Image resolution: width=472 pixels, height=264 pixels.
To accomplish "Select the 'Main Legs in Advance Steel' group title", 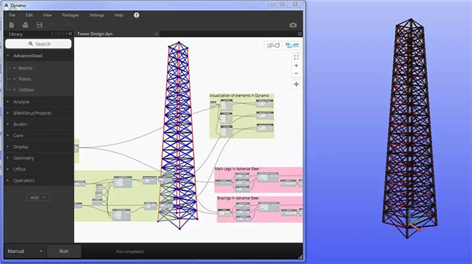I will 237,169.
